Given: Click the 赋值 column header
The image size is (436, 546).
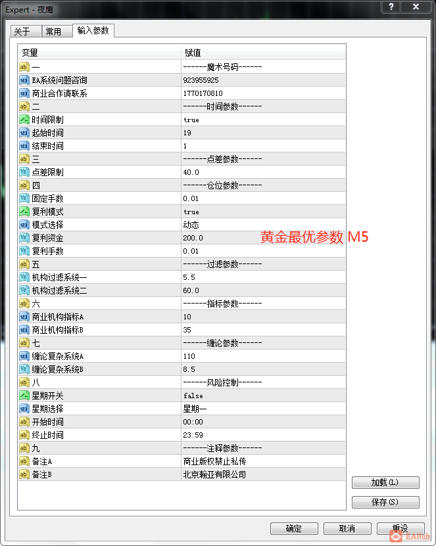Looking at the screenshot, I should pos(264,53).
